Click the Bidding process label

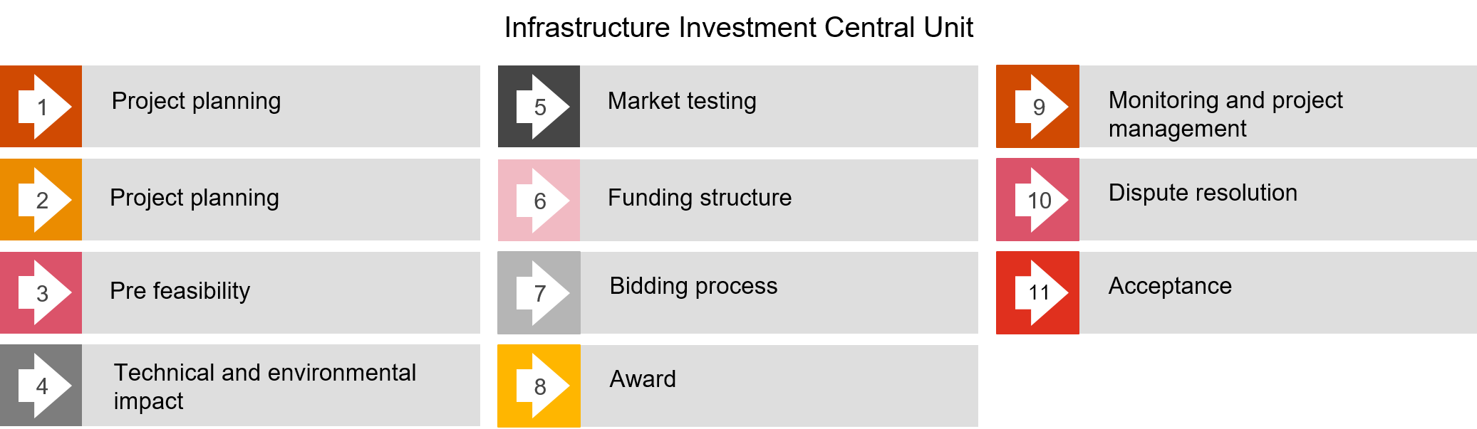click(693, 286)
